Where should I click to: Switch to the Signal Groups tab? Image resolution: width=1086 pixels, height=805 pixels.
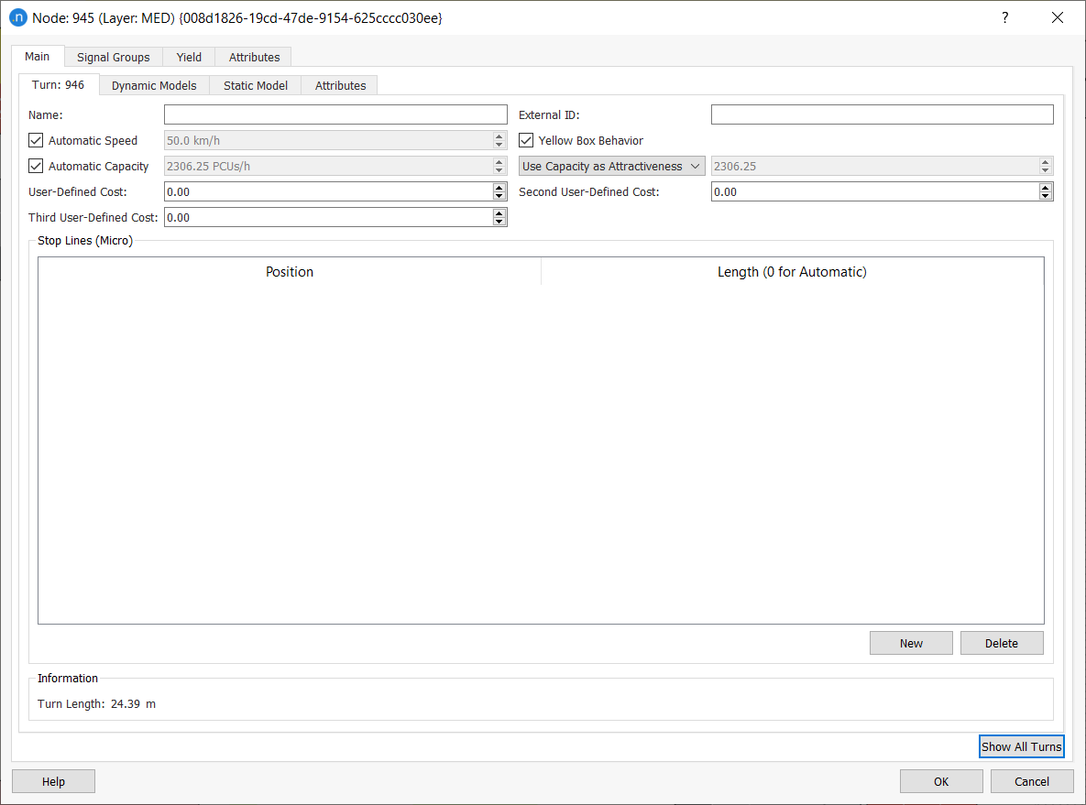pos(113,57)
